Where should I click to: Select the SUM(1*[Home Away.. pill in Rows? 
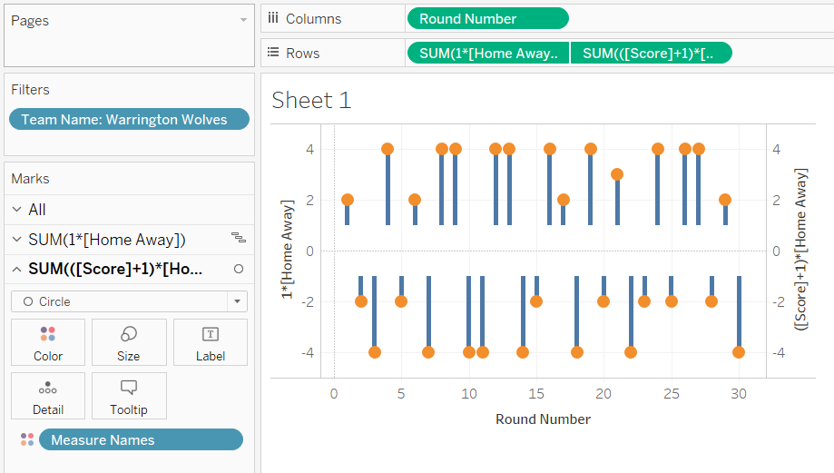(488, 54)
